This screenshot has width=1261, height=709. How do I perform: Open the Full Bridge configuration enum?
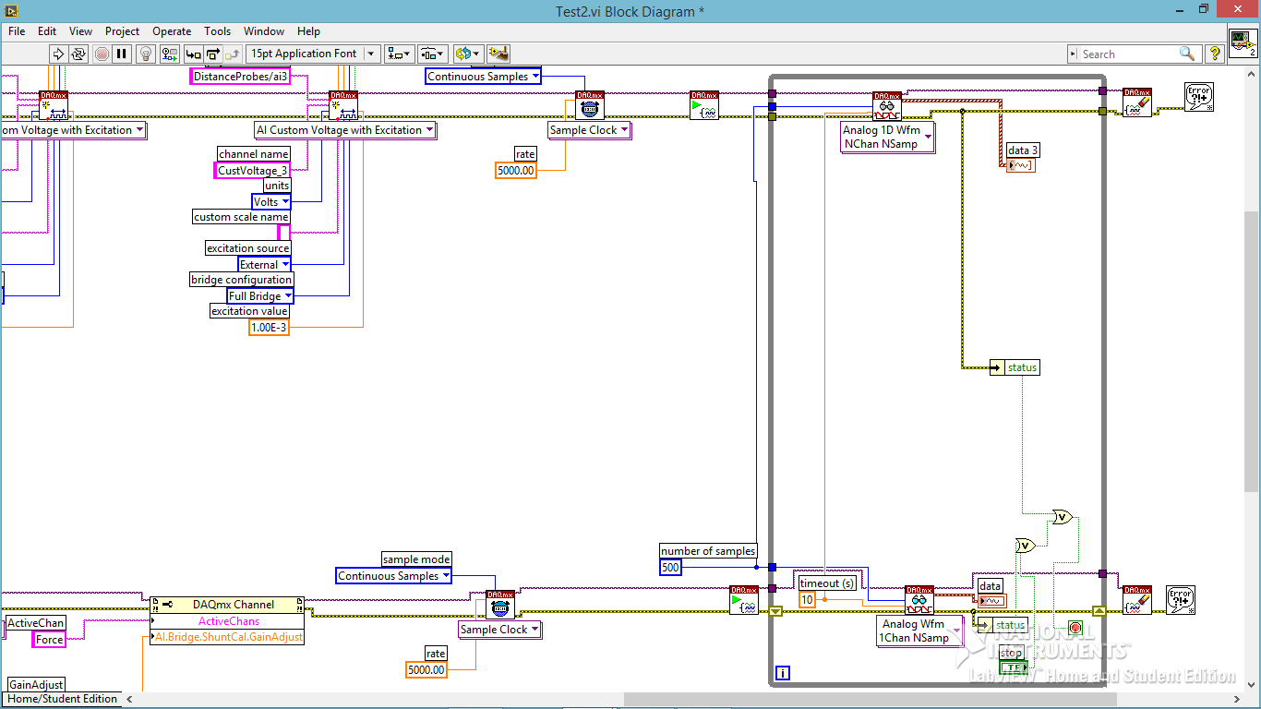point(260,296)
